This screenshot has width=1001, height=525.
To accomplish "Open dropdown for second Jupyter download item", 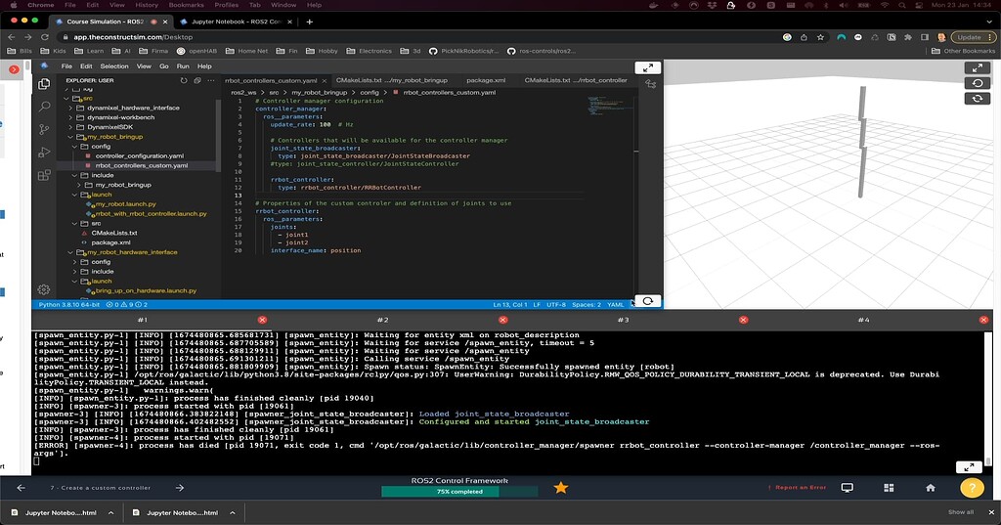I will click(x=233, y=512).
